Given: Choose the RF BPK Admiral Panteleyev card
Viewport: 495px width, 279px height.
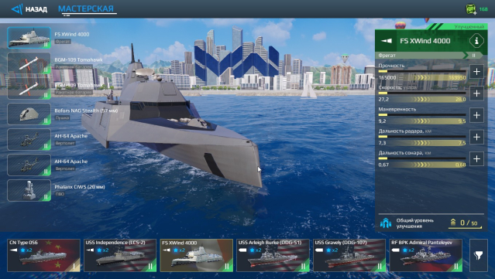Looking at the screenshot, I should [426, 255].
